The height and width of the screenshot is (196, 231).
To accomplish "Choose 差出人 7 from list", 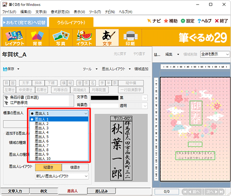I will pyautogui.click(x=59, y=145).
